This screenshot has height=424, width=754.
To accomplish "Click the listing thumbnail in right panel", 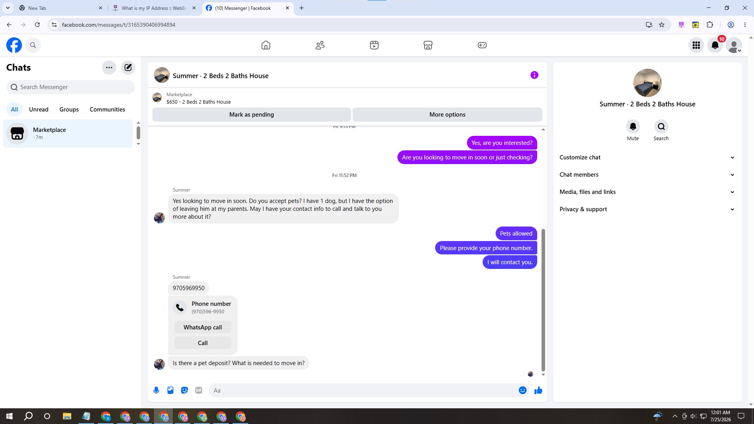I will [648, 83].
